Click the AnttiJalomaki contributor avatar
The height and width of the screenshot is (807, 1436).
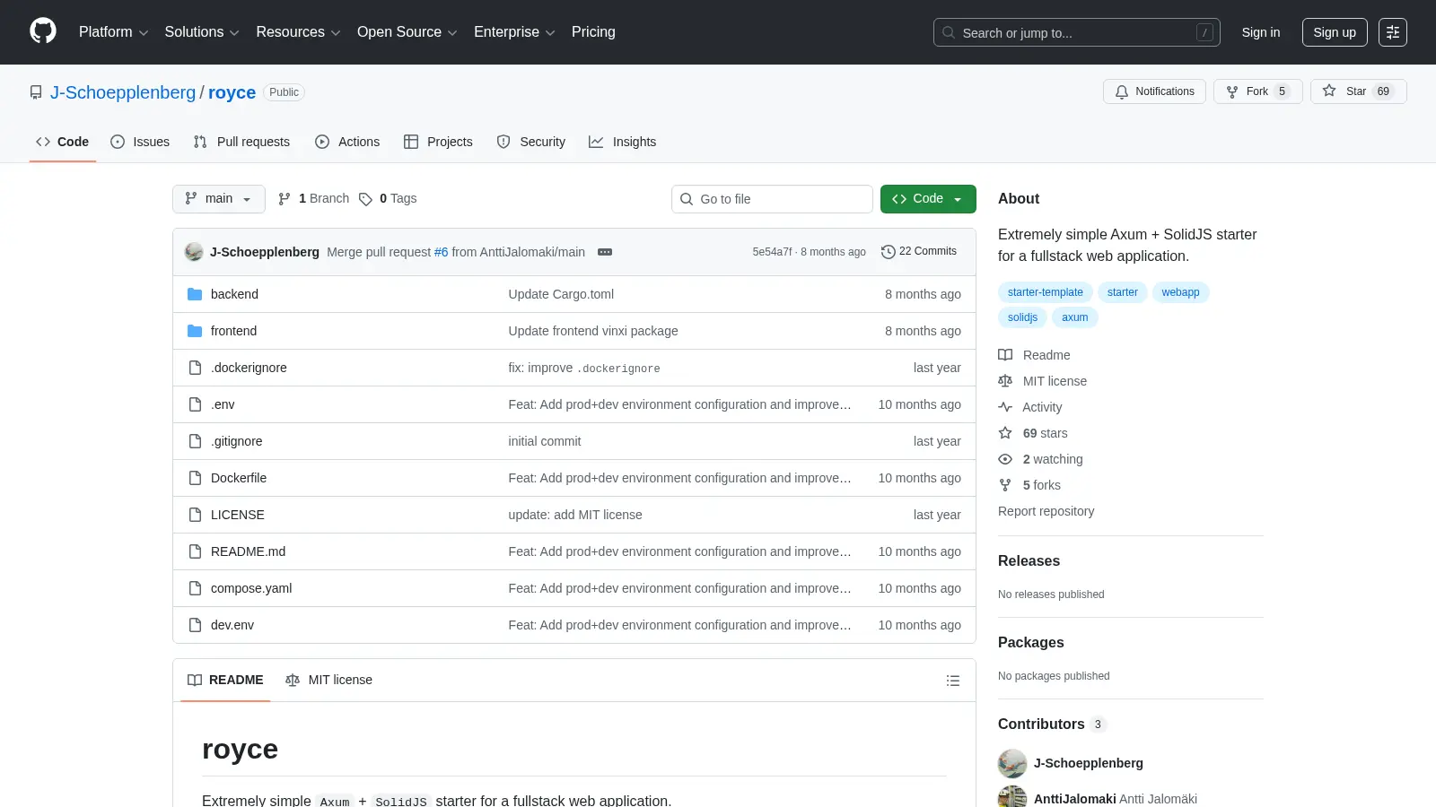1012,797
